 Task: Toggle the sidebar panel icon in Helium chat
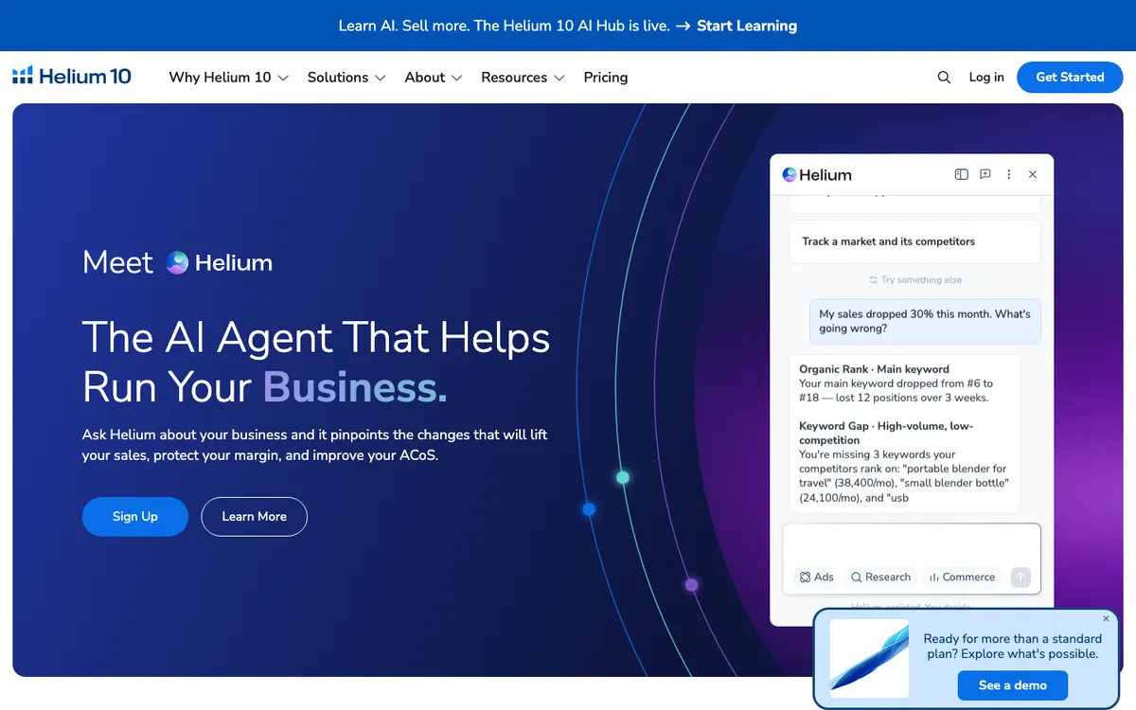[x=961, y=174]
